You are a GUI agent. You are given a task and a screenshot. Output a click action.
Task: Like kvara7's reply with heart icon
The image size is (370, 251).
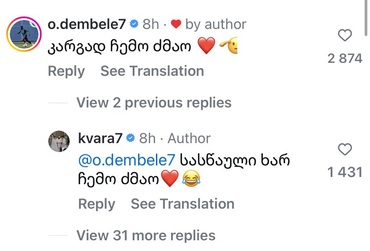345,150
